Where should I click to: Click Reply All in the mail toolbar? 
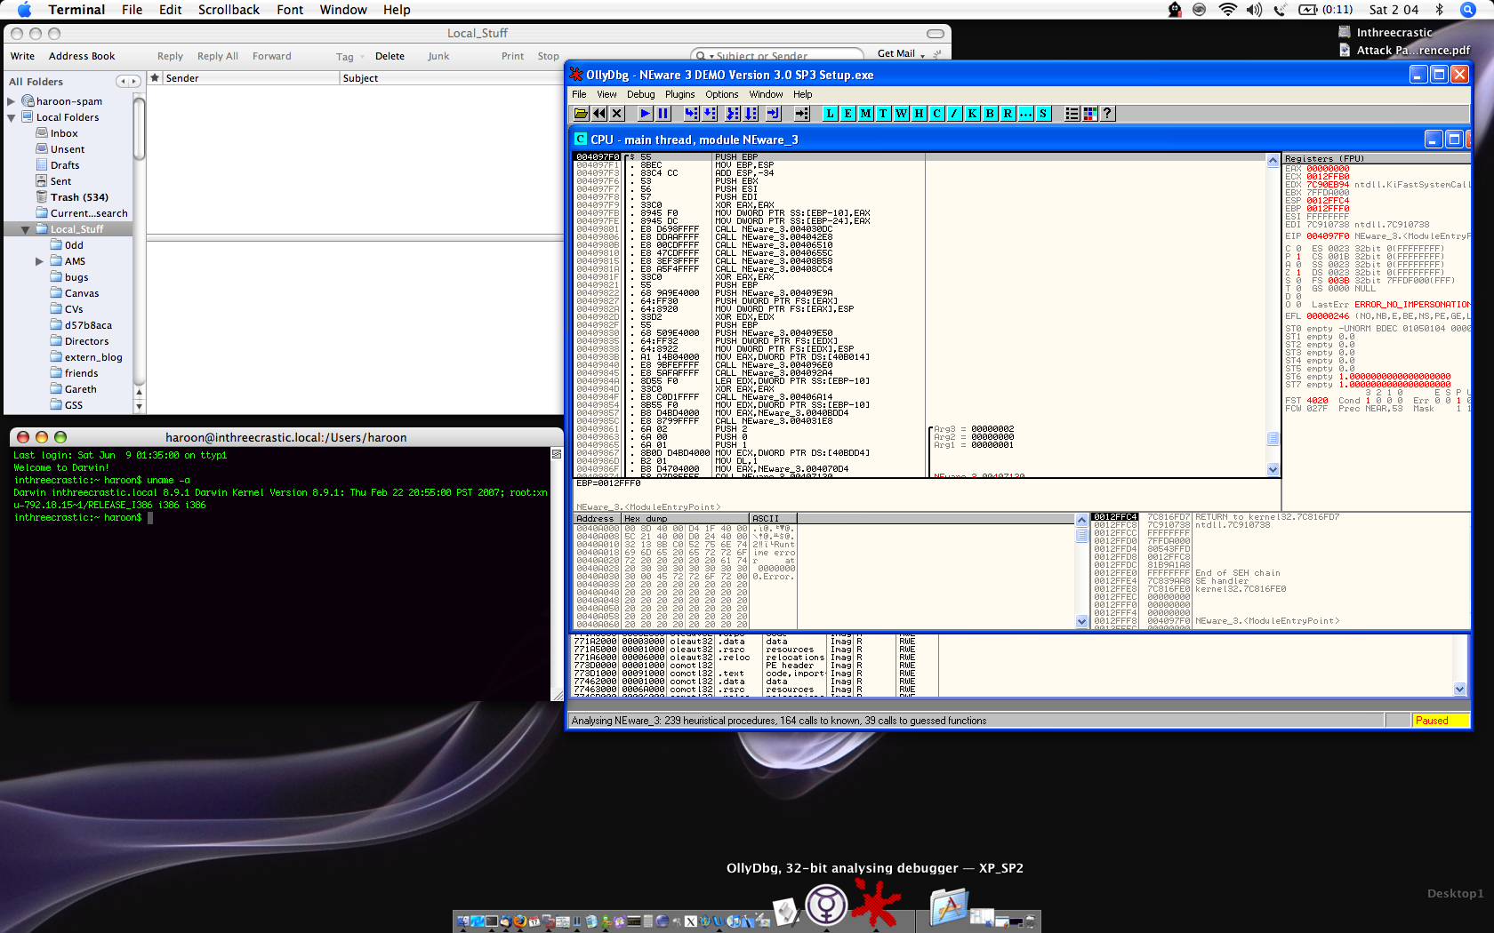pyautogui.click(x=217, y=56)
